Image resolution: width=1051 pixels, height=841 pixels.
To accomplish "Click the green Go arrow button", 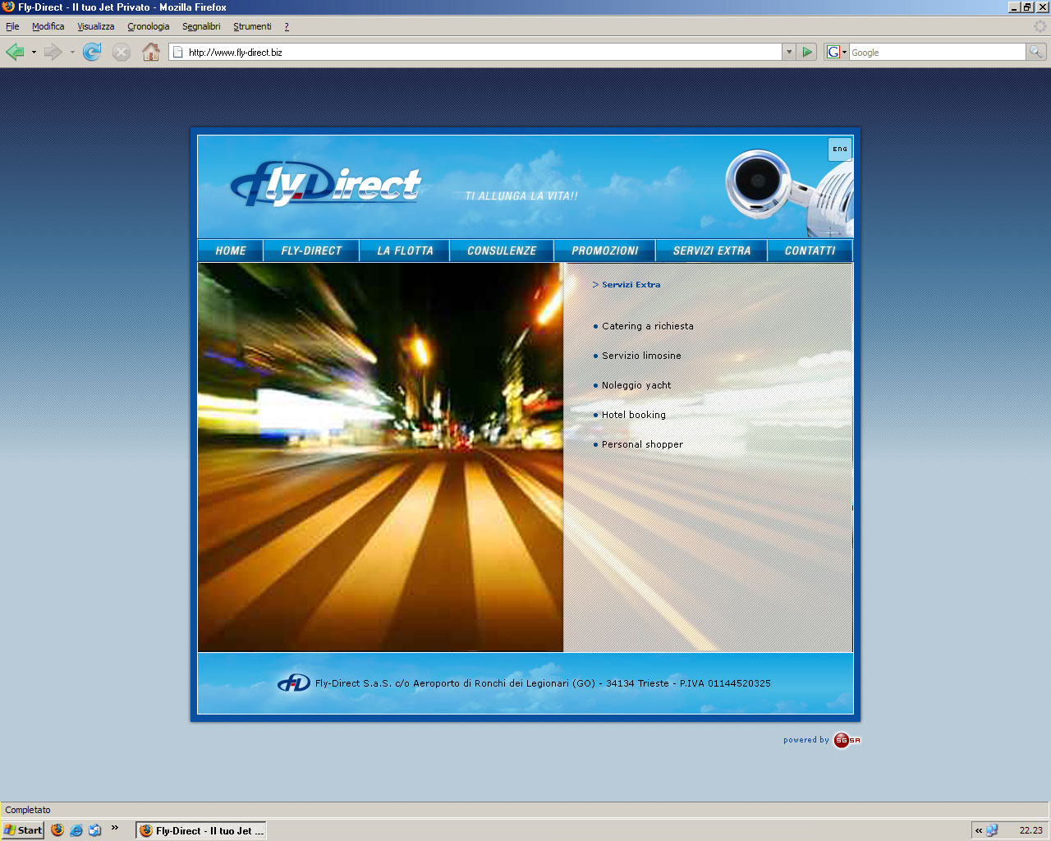I will pyautogui.click(x=807, y=53).
